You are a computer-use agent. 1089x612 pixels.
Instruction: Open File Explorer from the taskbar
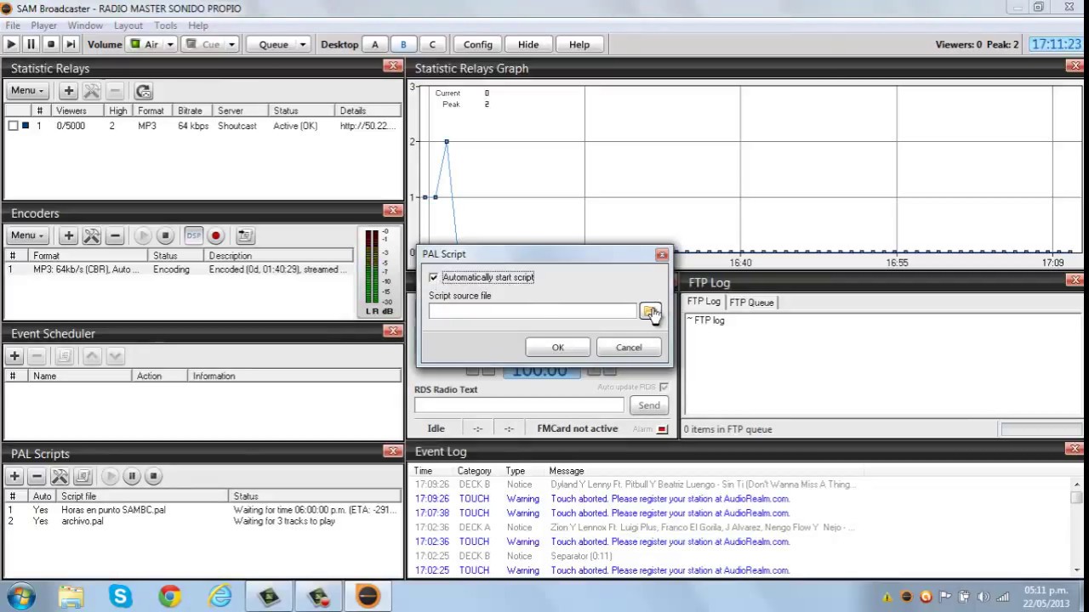click(x=71, y=596)
